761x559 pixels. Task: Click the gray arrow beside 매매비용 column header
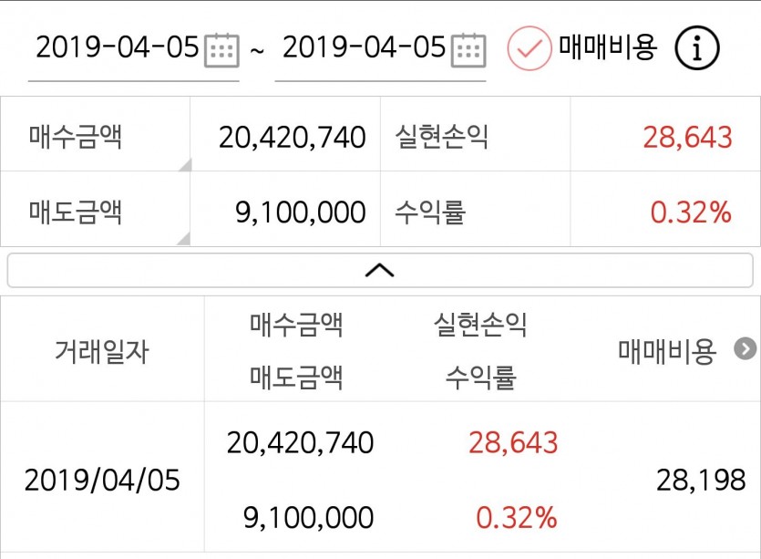pyautogui.click(x=746, y=348)
